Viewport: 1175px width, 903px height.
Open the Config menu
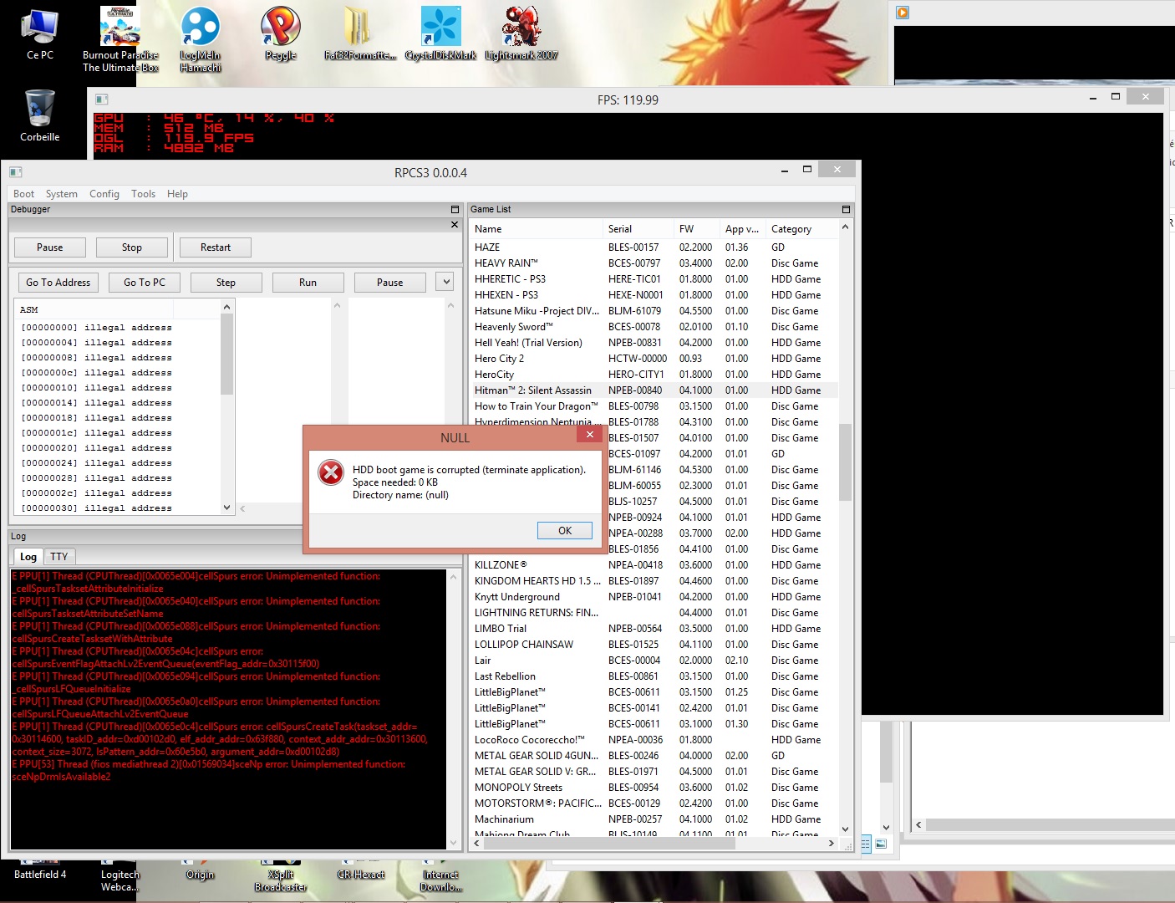104,194
